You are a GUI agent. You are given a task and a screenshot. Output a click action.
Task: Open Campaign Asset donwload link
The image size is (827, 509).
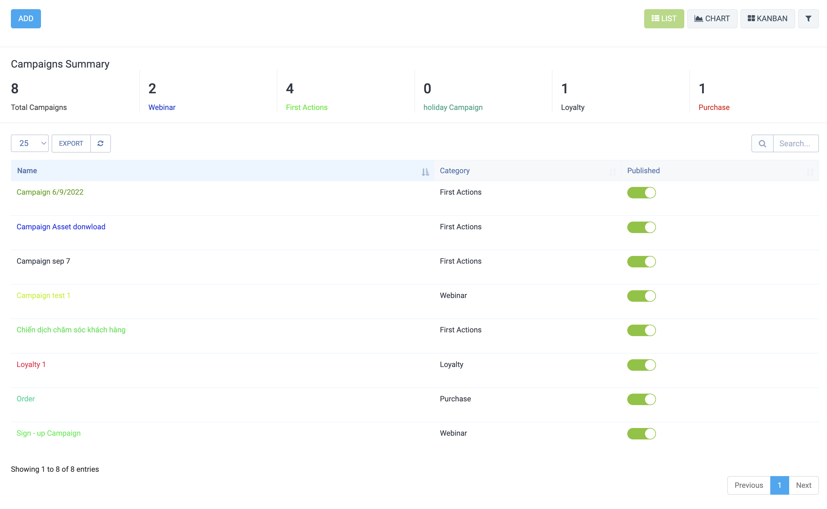tap(61, 227)
